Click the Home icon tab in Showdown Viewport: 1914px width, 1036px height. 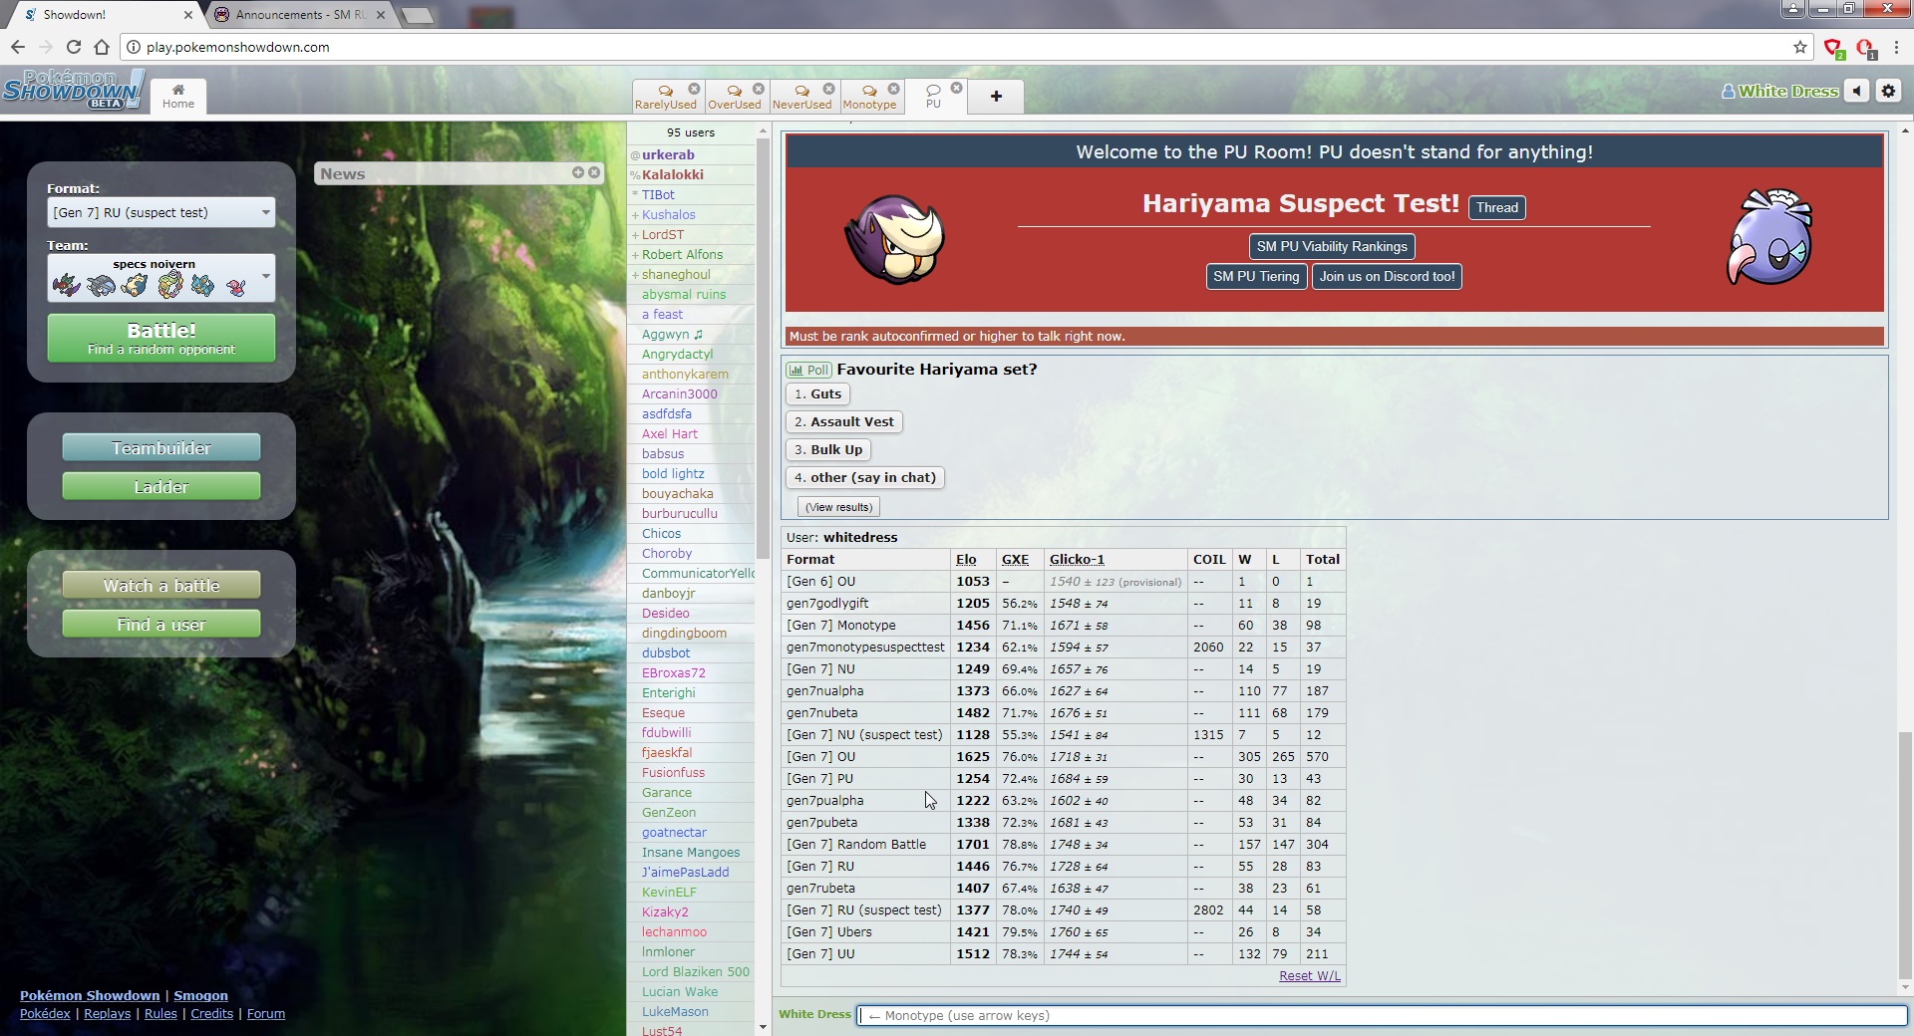178,96
